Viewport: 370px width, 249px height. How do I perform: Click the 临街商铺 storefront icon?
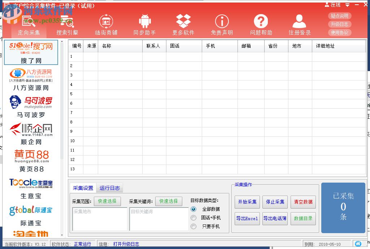(106, 22)
